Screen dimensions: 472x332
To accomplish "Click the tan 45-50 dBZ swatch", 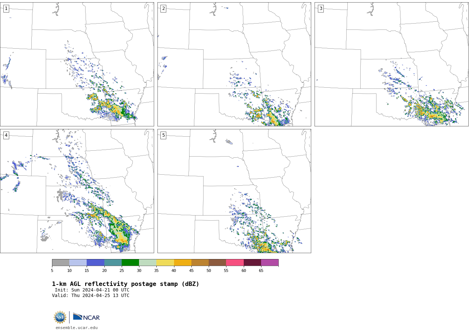I will 200,263.
